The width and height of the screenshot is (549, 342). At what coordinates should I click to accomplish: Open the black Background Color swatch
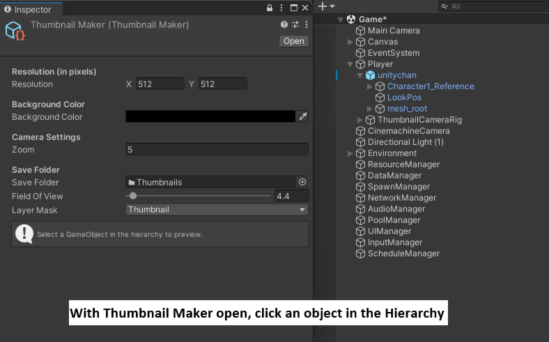coord(210,117)
